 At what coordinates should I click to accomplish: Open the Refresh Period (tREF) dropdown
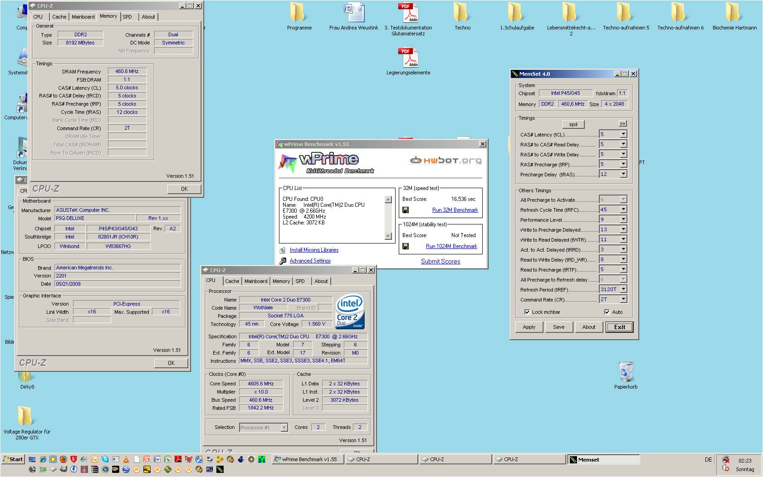[623, 289]
